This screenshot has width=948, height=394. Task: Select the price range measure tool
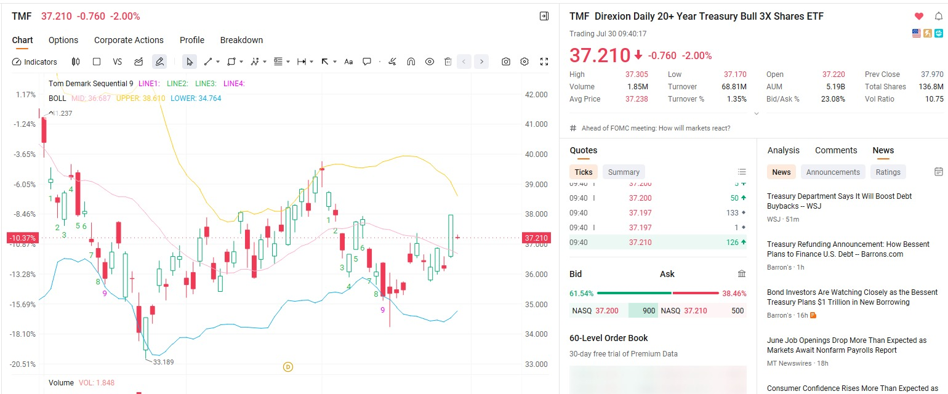[x=302, y=62]
